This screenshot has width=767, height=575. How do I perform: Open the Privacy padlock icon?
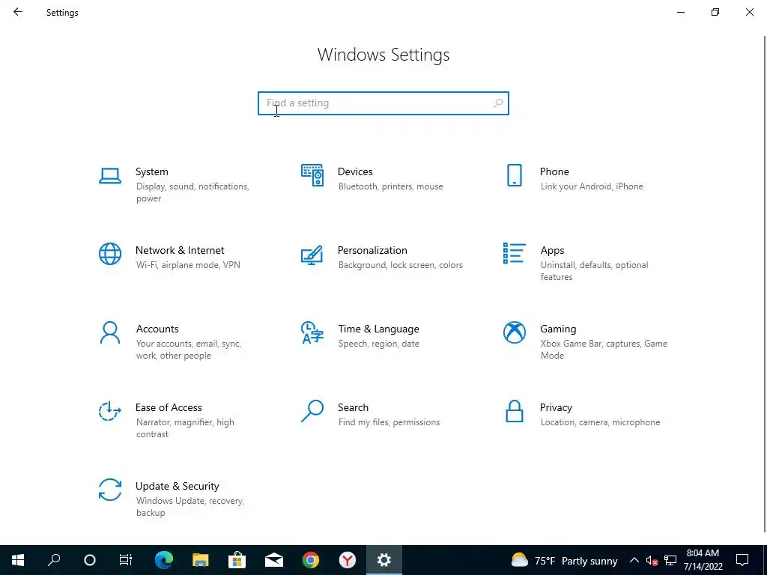[514, 411]
